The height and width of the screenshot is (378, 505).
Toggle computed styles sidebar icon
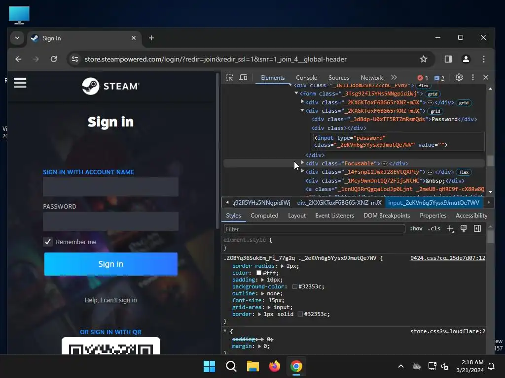pyautogui.click(x=477, y=228)
